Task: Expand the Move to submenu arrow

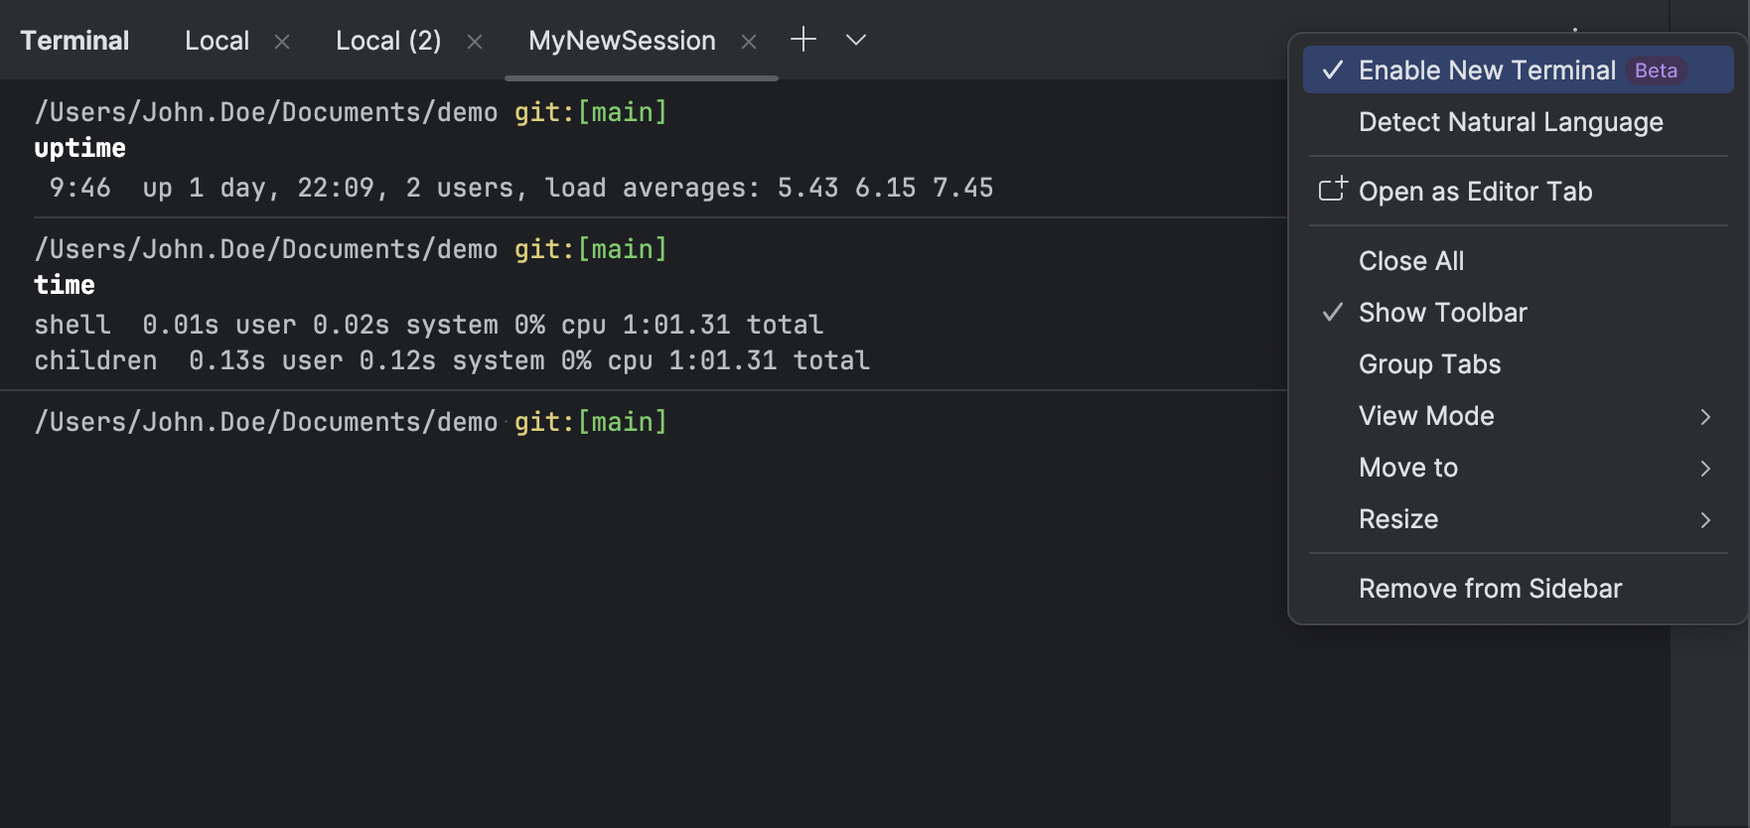Action: [1704, 469]
